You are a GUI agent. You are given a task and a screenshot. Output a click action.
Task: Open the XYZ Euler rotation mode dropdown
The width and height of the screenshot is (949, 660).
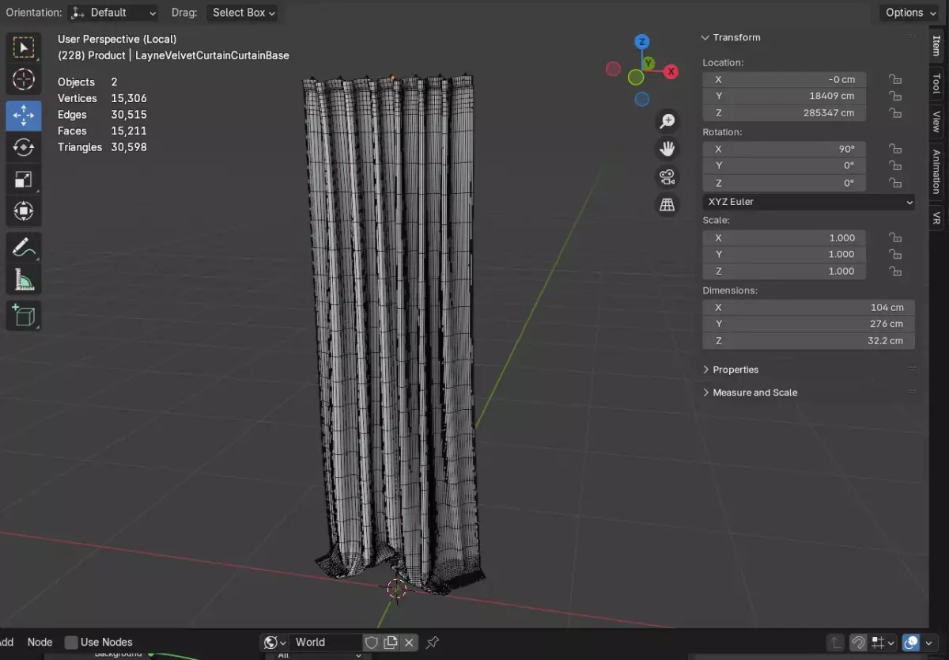pos(808,202)
